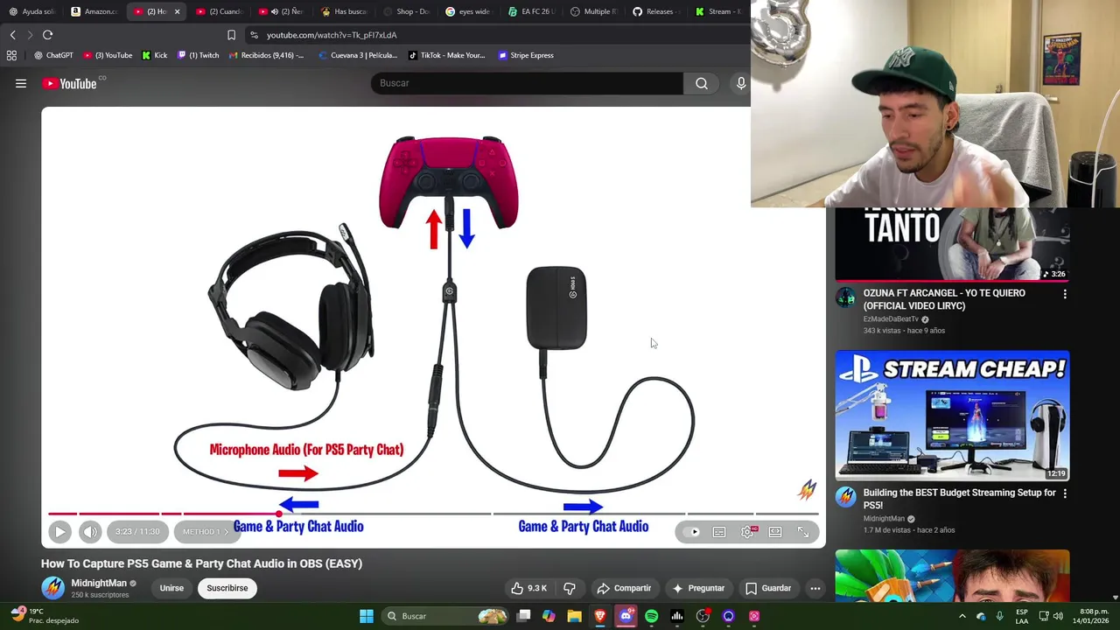Open the YouTube hamburger guide menu
This screenshot has height=630, width=1120.
pos(21,83)
